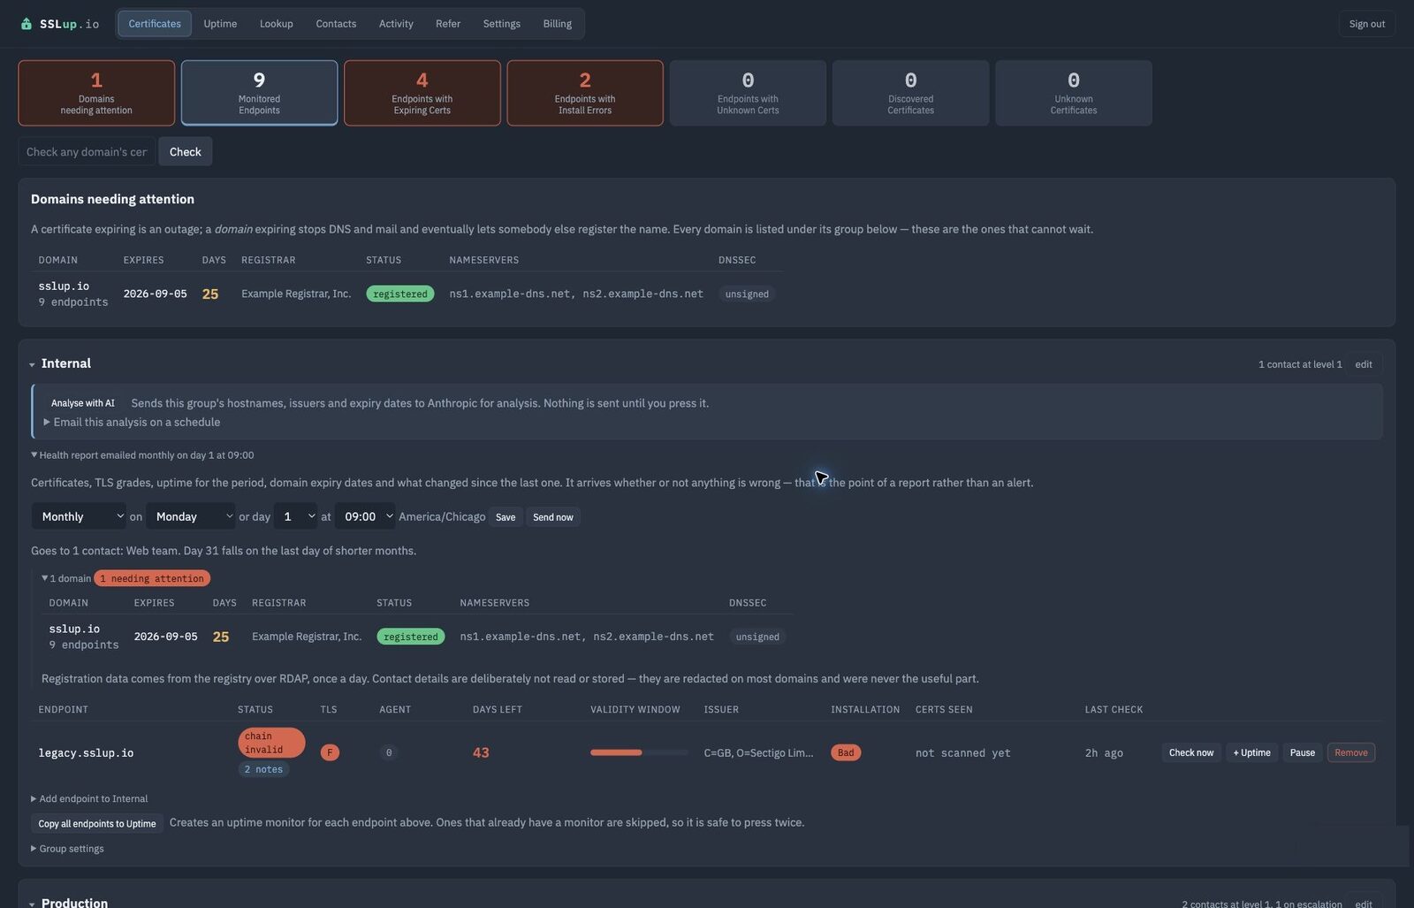Click the validity window progress bar
Screen dimensions: 1414x908
tap(639, 752)
